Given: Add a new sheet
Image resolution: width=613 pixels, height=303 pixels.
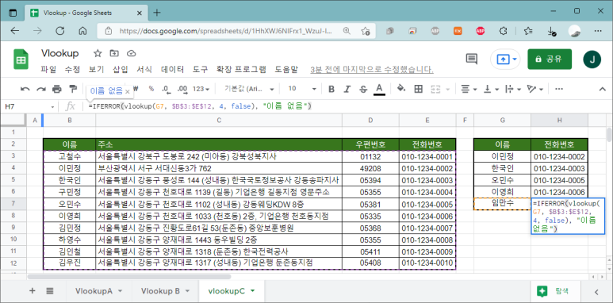Looking at the screenshot, I should 33,290.
